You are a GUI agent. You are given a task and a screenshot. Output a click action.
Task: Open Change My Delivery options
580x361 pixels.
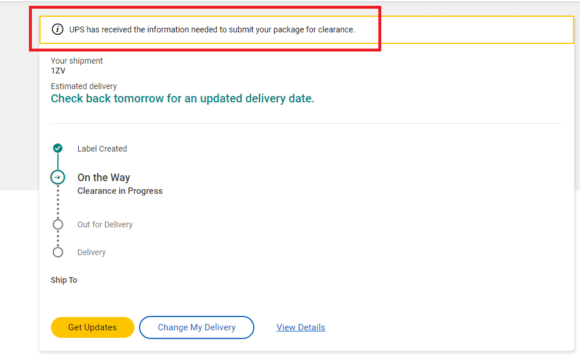(196, 327)
